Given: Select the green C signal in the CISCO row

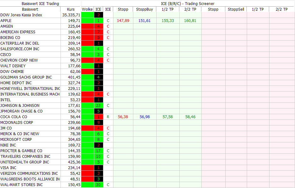Looking at the screenshot, I should click(108, 55).
